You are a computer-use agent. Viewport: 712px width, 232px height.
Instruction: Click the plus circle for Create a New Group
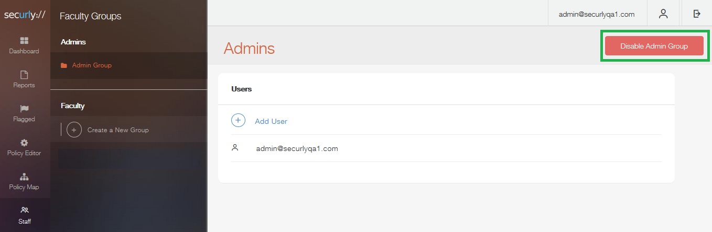point(74,130)
